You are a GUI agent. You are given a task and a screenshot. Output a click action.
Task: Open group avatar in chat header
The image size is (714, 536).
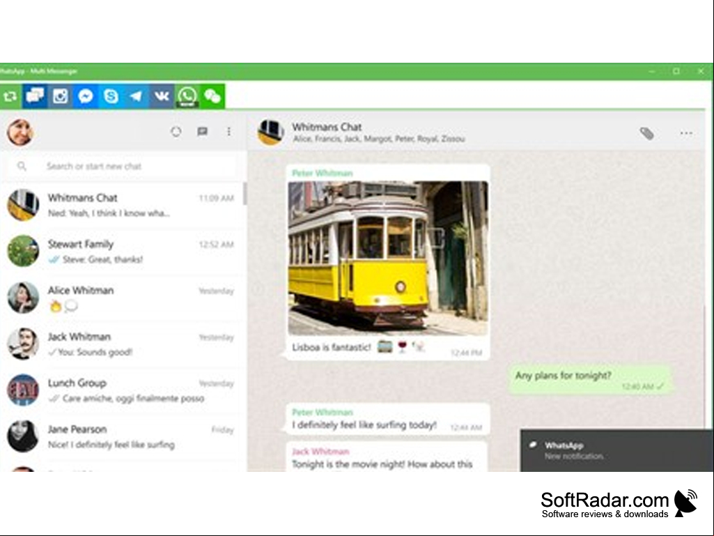(272, 132)
